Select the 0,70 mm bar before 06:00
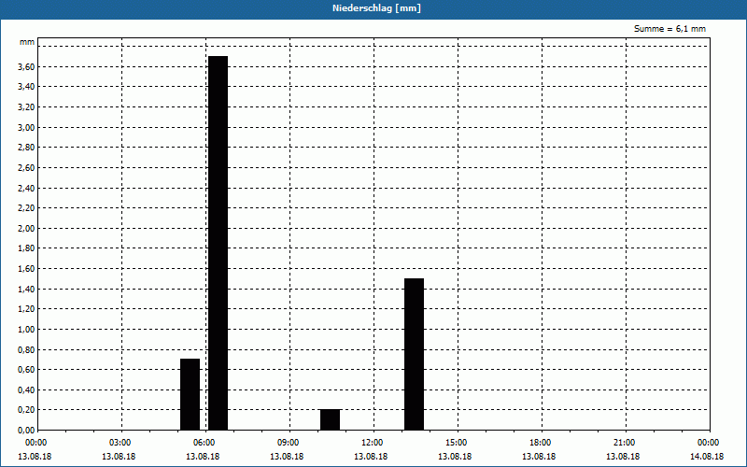Image resolution: width=747 pixels, height=467 pixels. pyautogui.click(x=190, y=394)
